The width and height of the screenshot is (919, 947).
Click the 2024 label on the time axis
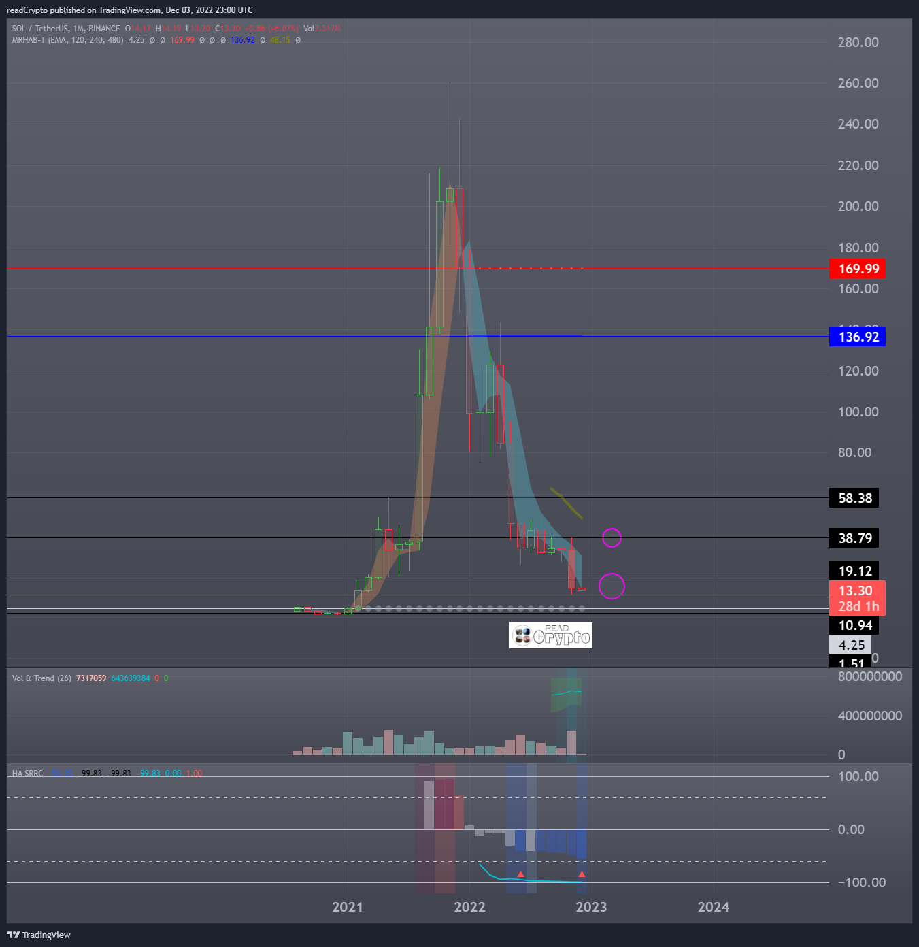pos(713,907)
